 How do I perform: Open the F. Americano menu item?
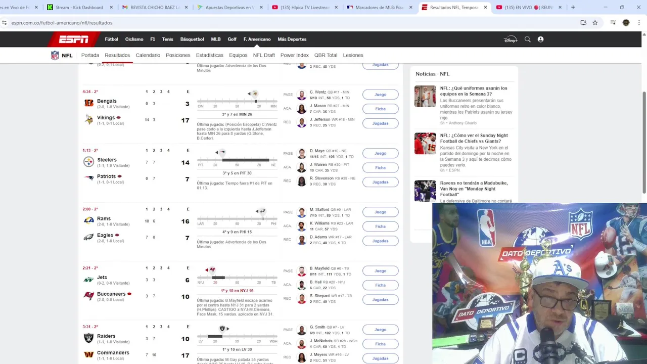(x=257, y=39)
